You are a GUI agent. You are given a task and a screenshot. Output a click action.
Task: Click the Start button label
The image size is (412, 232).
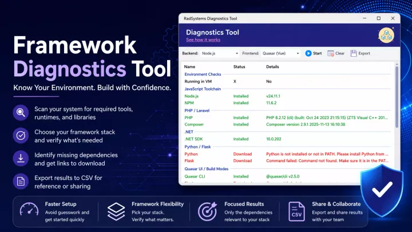pyautogui.click(x=317, y=53)
